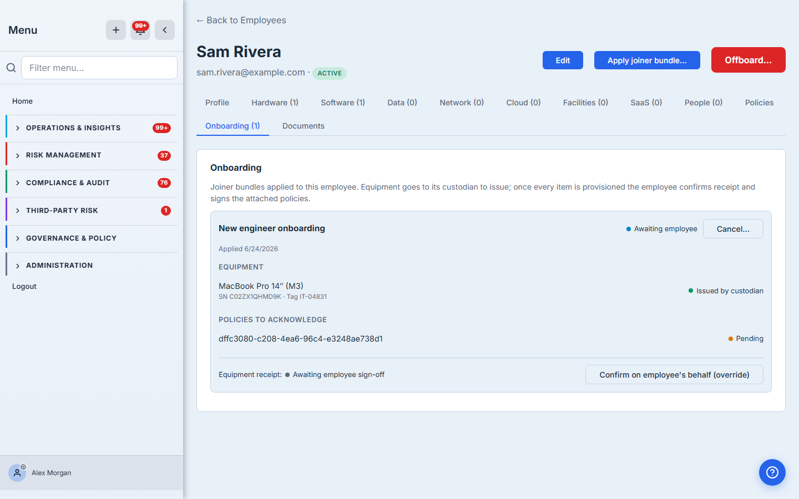Expand Risk Management section
The height and width of the screenshot is (499, 799).
(x=92, y=155)
